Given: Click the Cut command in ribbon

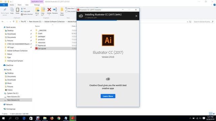Looking at the screenshot, I should 23,8.
